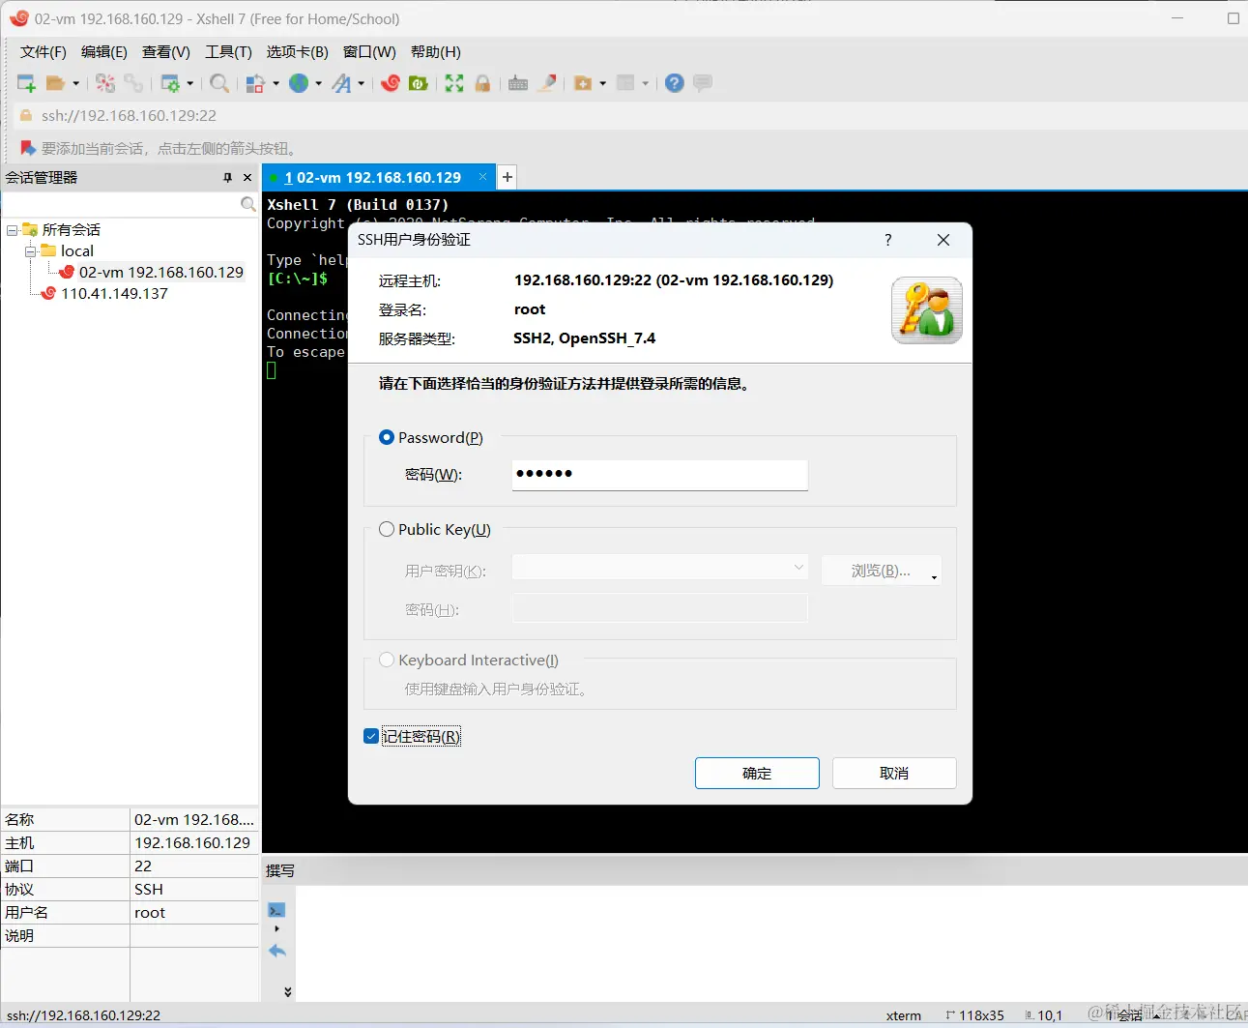Click the font toolbar icon
Screen dimensions: 1248x1028
coord(341,83)
